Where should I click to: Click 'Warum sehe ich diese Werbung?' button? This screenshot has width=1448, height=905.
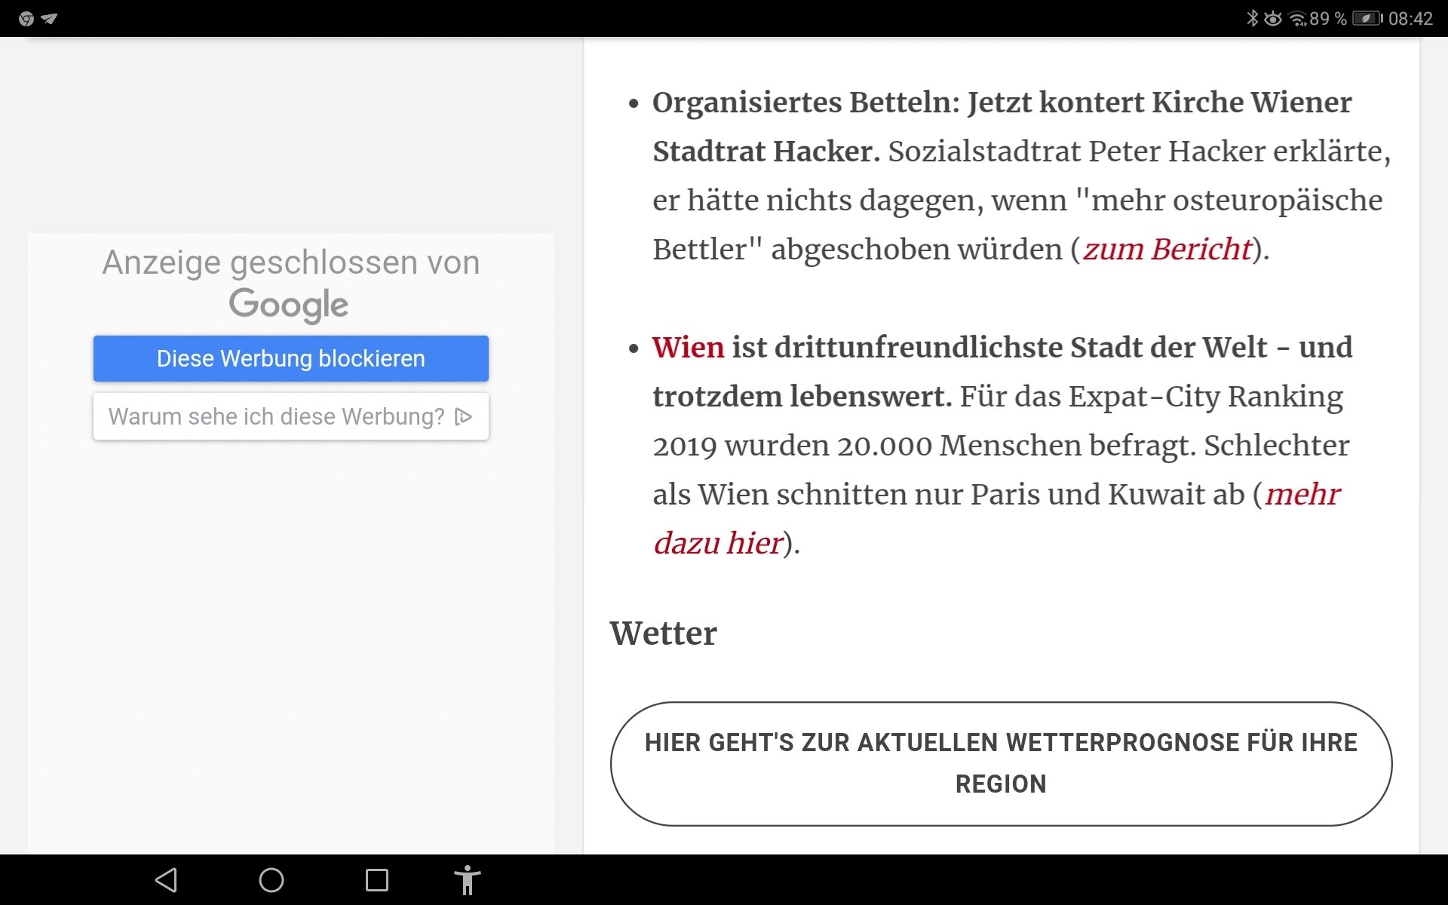point(277,416)
